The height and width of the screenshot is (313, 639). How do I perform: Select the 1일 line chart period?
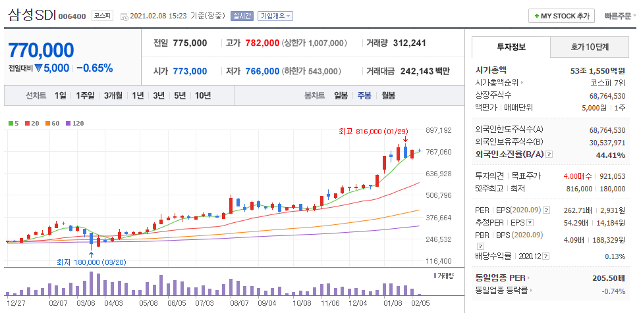pyautogui.click(x=61, y=95)
